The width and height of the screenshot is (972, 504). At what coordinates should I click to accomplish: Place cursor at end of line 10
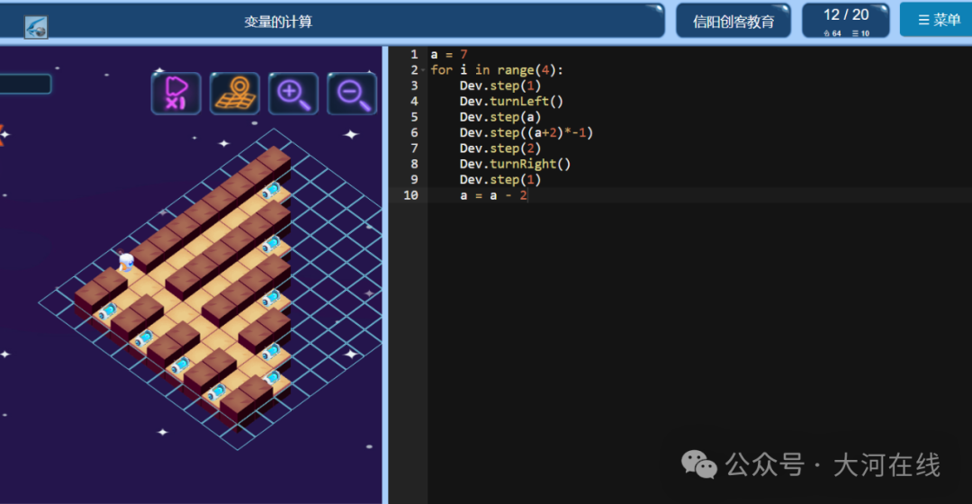528,195
